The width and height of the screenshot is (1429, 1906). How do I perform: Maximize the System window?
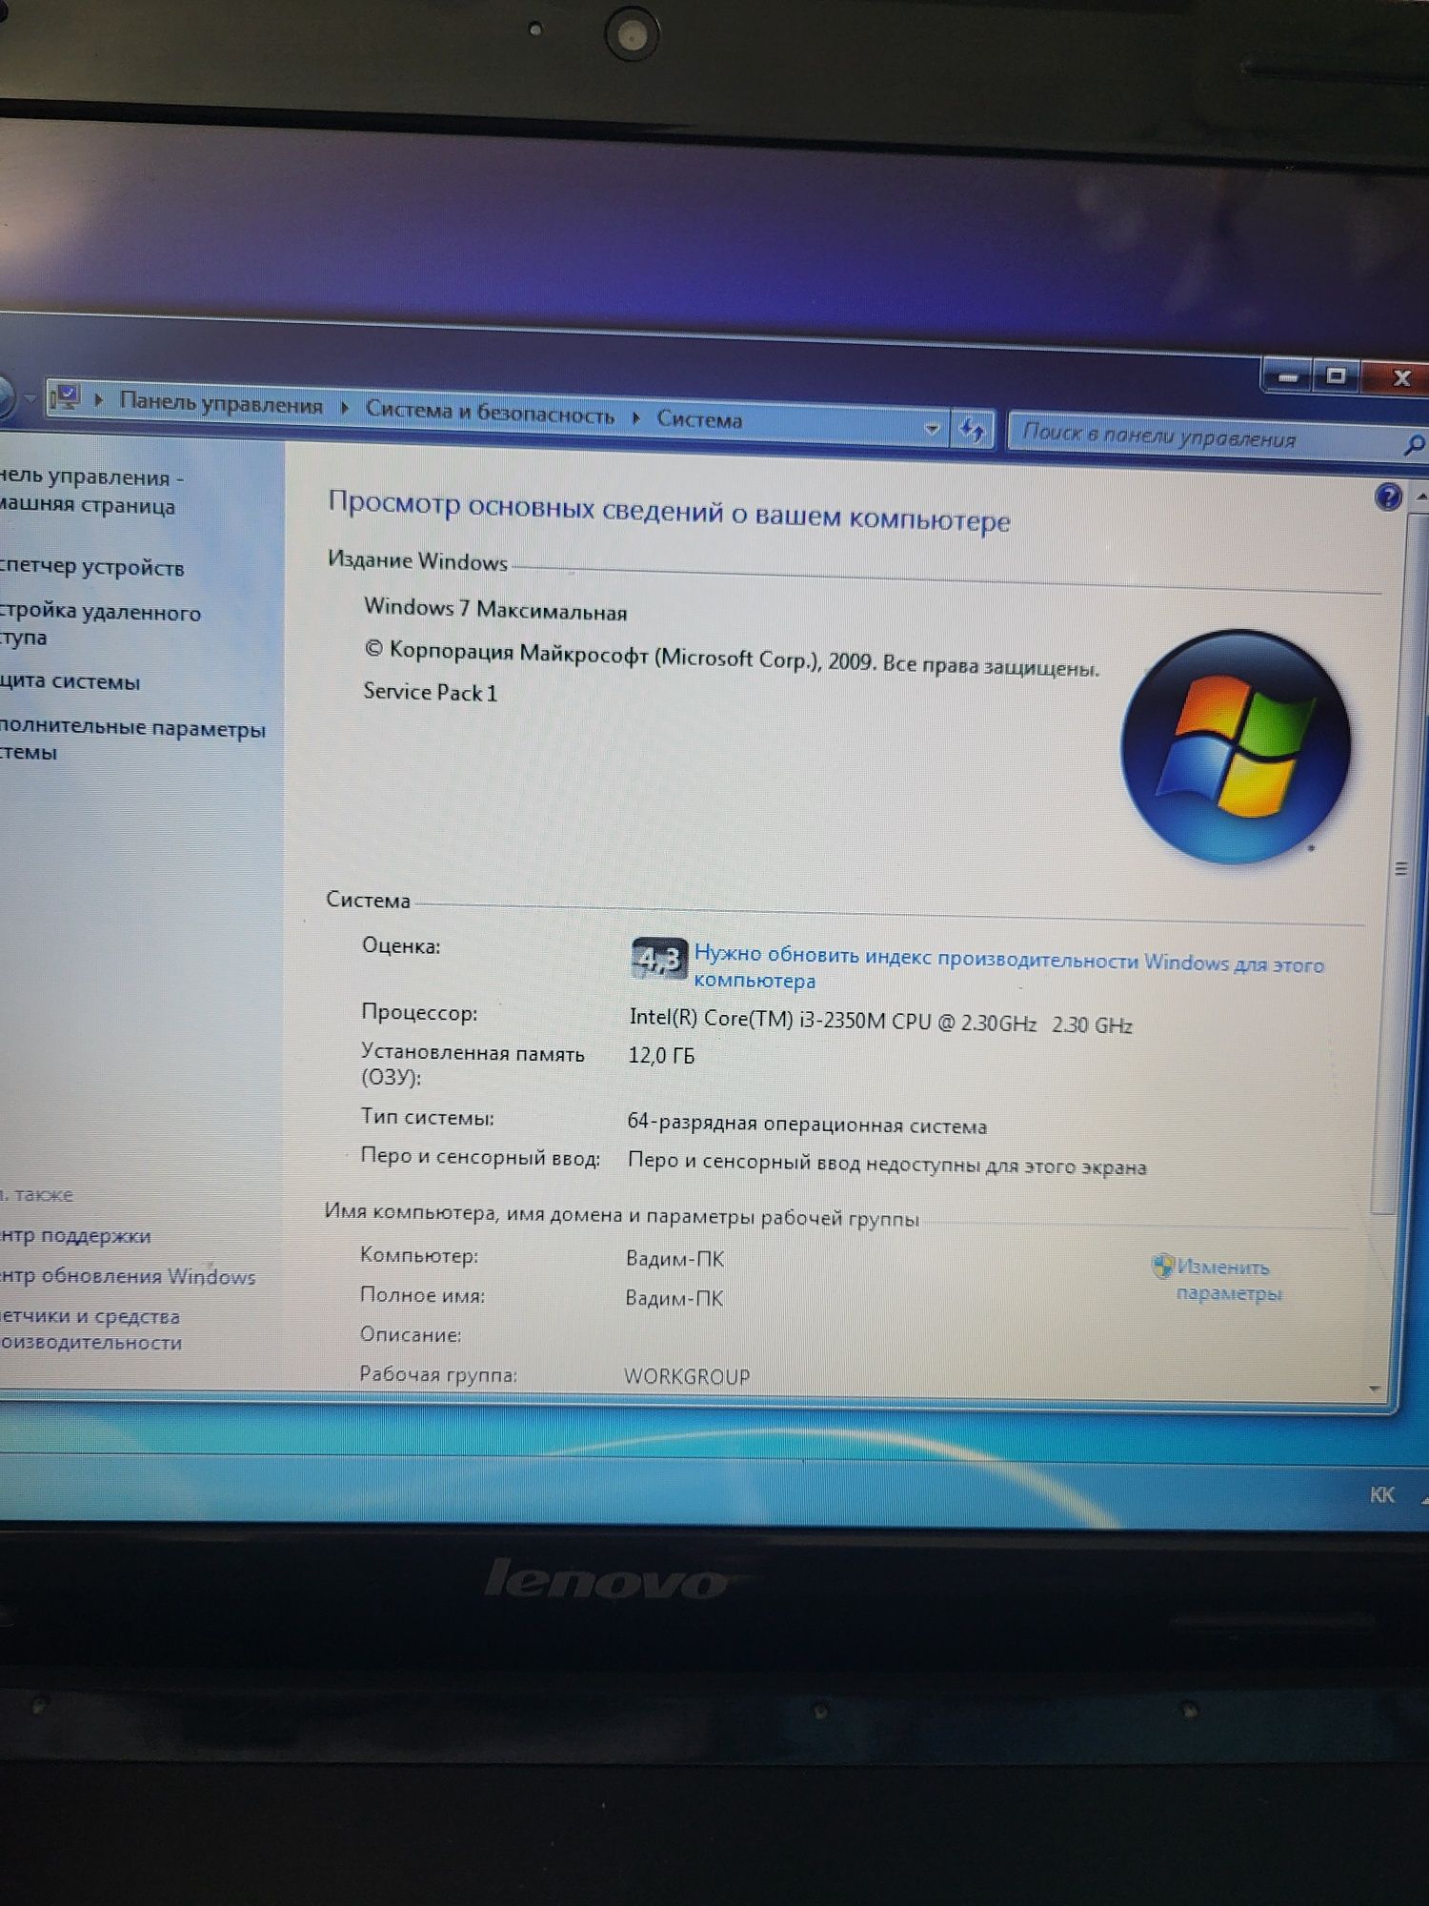1337,376
